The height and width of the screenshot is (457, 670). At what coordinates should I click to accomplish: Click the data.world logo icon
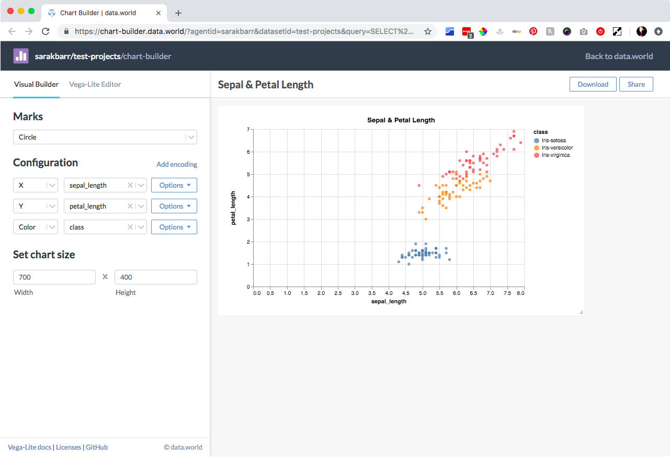[21, 55]
